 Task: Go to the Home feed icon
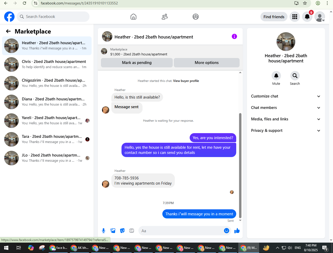tap(133, 17)
